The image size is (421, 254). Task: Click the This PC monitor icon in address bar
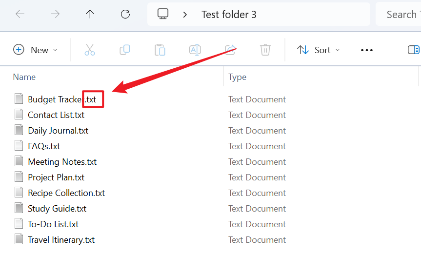(x=163, y=14)
